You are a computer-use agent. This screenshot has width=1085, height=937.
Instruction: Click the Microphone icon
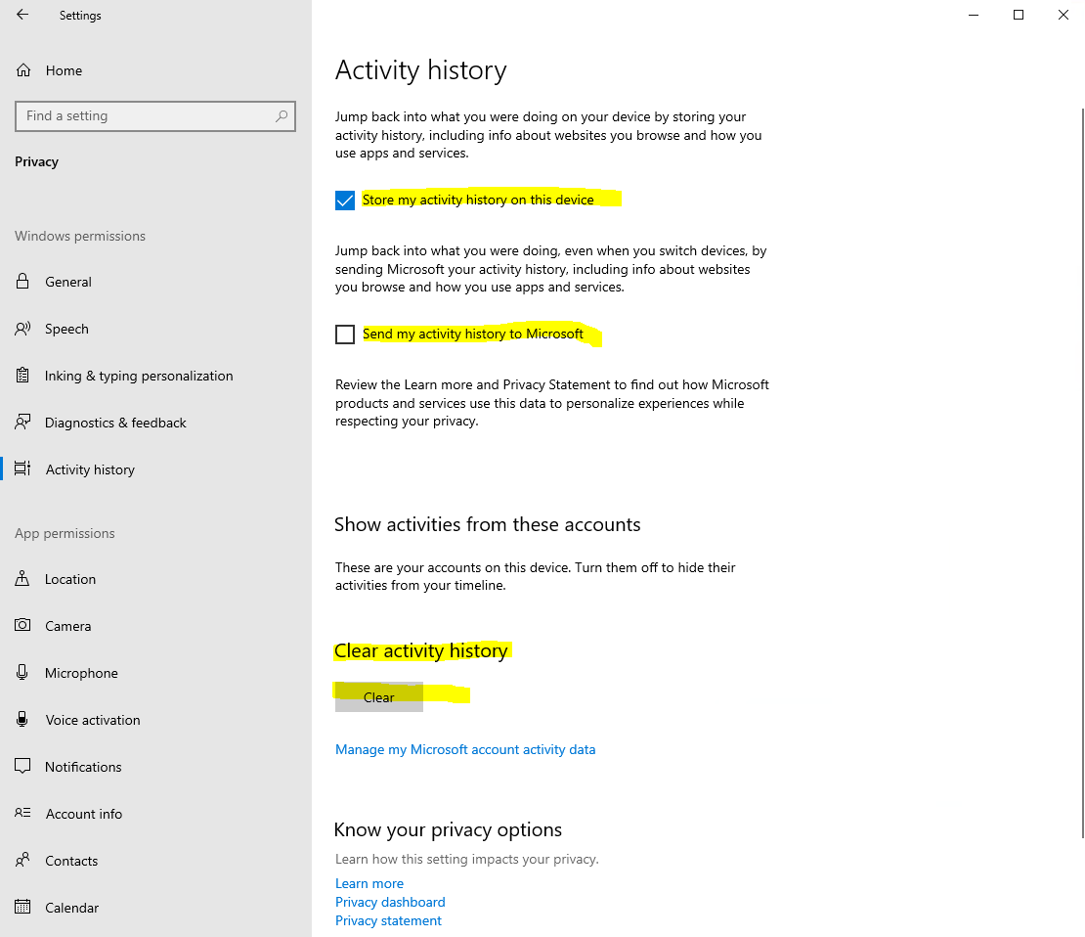tap(22, 672)
